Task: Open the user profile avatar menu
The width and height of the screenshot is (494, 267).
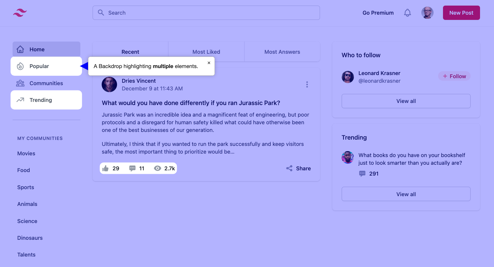Action: click(427, 13)
